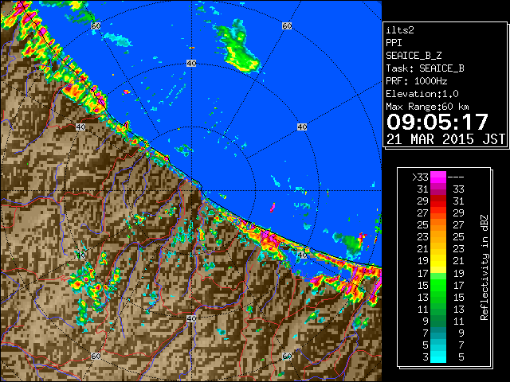510x382 pixels.
Task: Select the 'ilts2' site name text
Action: click(400, 30)
